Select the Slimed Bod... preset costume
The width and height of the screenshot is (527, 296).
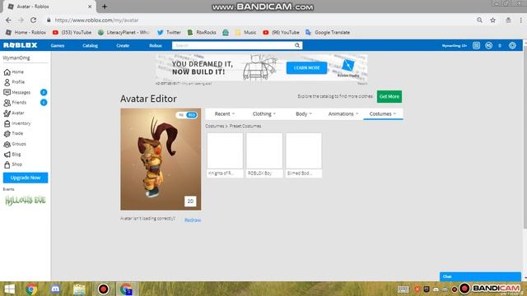304,155
